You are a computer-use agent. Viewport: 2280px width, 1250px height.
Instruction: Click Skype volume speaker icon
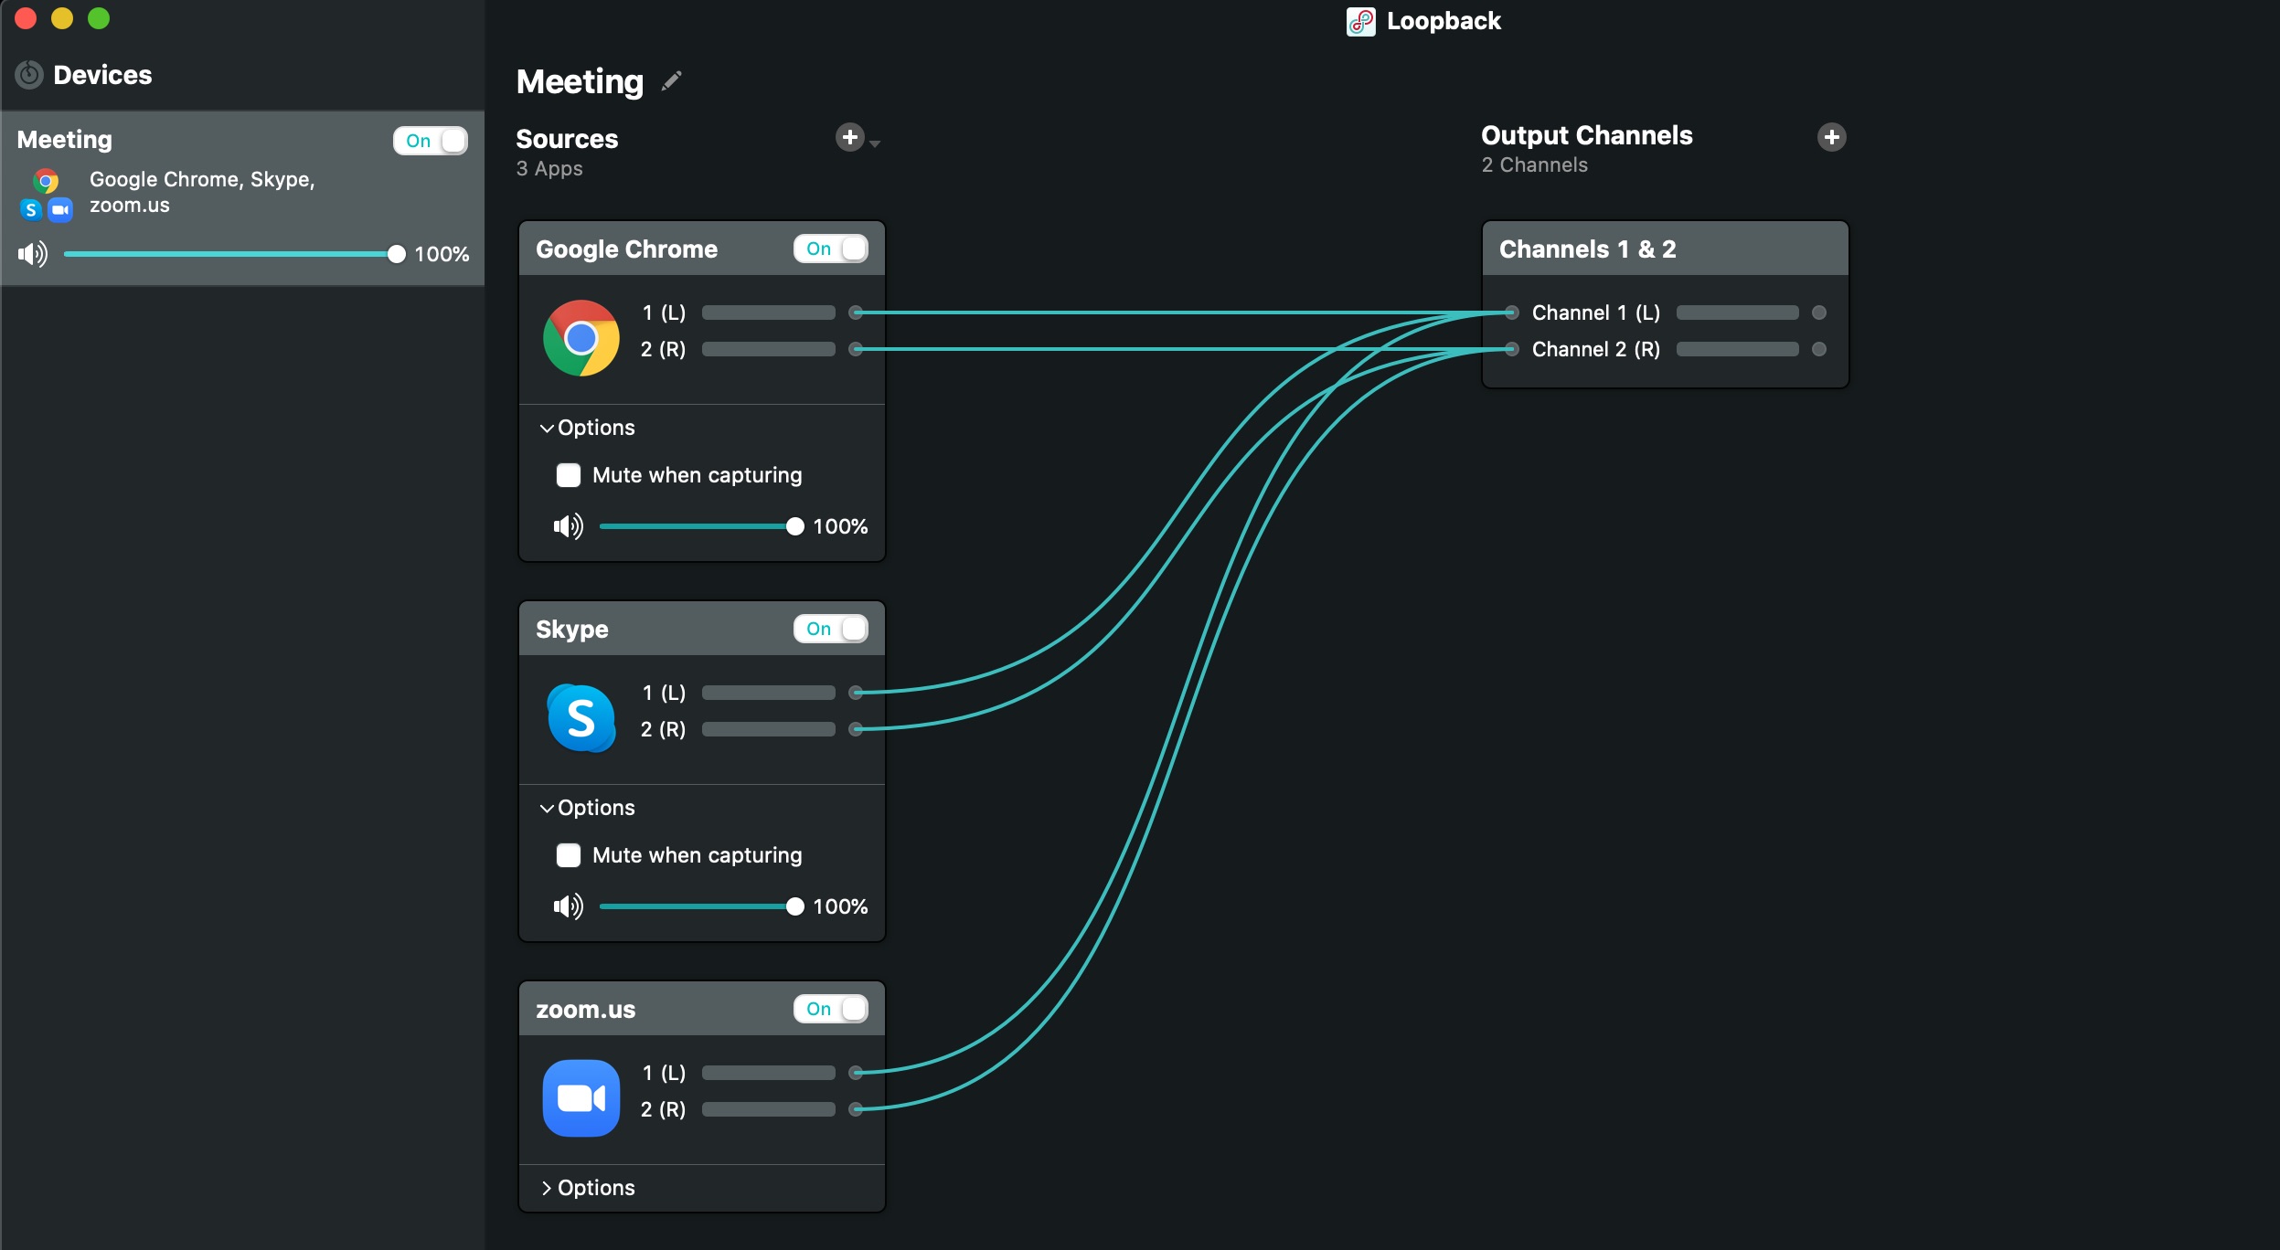tap(568, 906)
